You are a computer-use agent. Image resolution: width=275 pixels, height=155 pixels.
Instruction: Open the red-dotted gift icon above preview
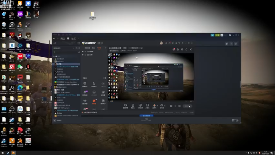click(174, 49)
